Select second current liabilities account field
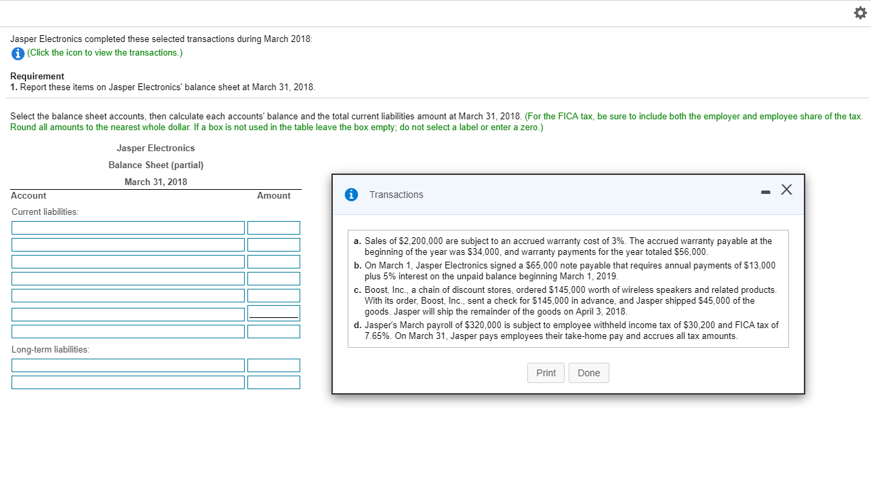The width and height of the screenshot is (871, 480). (x=128, y=245)
